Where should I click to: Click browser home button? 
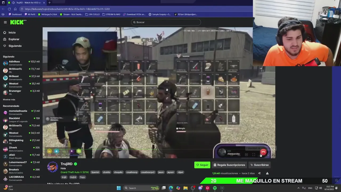pyautogui.click(x=15, y=9)
